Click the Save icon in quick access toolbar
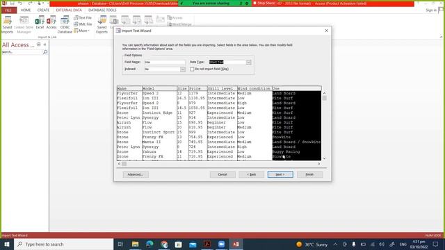445x250 pixels. (13, 3)
